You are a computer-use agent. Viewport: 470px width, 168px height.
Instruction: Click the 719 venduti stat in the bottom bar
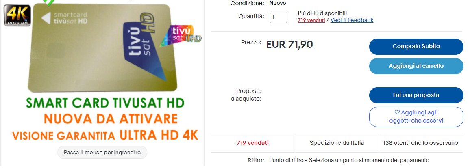tap(252, 143)
